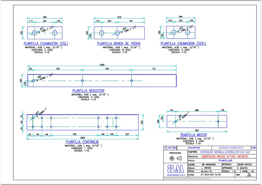Click the MATERIAL/DIMENSION column header
Image resolution: width=262 pixels, height=185 pixels.
point(231,148)
